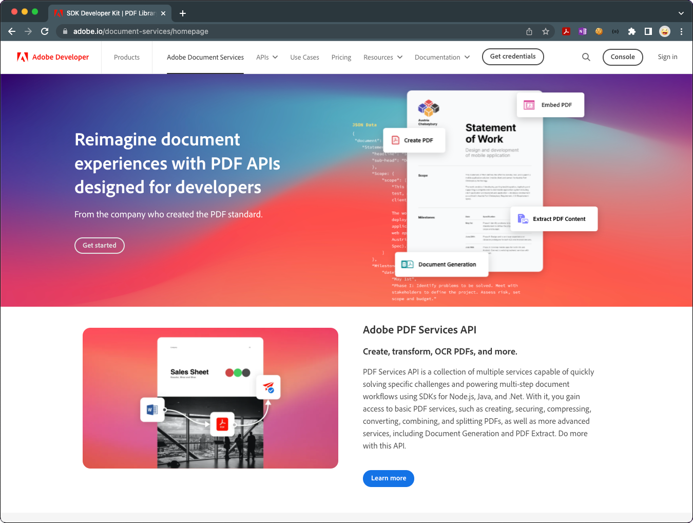Bookmark this page with the star icon
Image resolution: width=693 pixels, height=523 pixels.
(545, 31)
